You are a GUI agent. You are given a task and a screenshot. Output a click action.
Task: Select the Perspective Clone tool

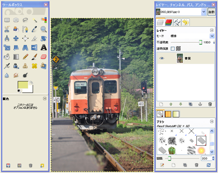(44, 66)
